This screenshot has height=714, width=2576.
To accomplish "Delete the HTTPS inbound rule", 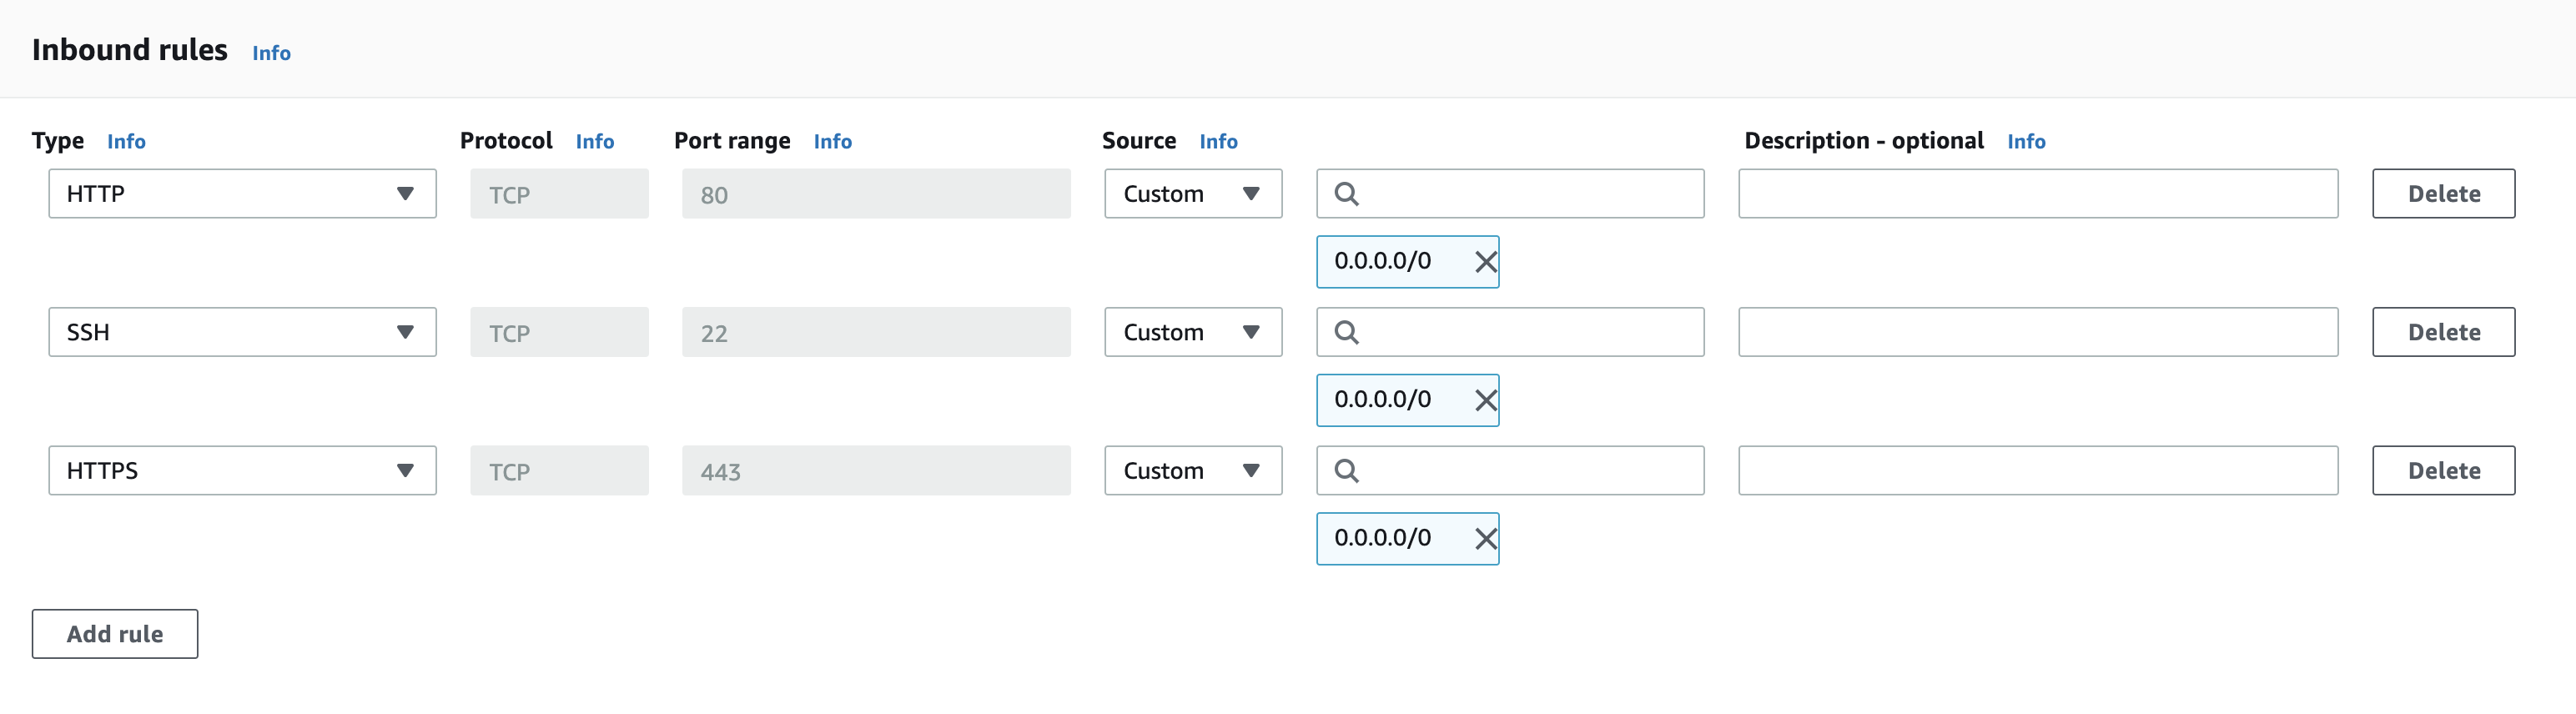I will coord(2442,471).
